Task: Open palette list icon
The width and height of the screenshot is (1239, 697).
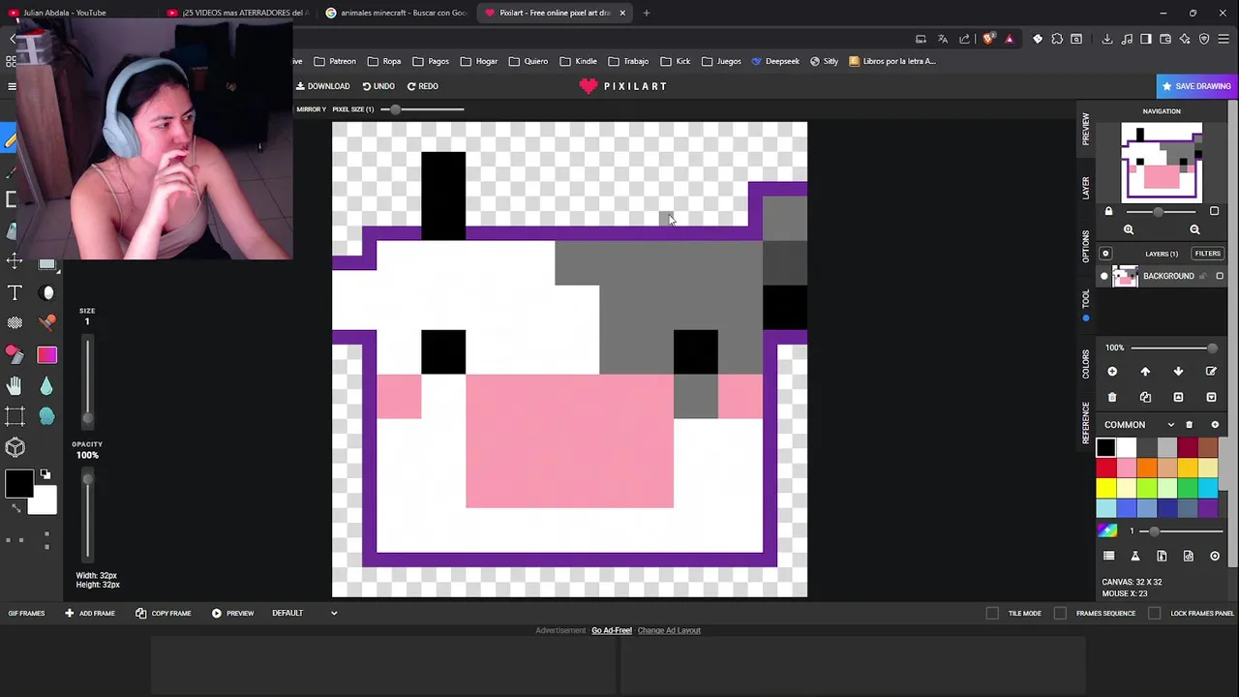Action: pos(1109,556)
